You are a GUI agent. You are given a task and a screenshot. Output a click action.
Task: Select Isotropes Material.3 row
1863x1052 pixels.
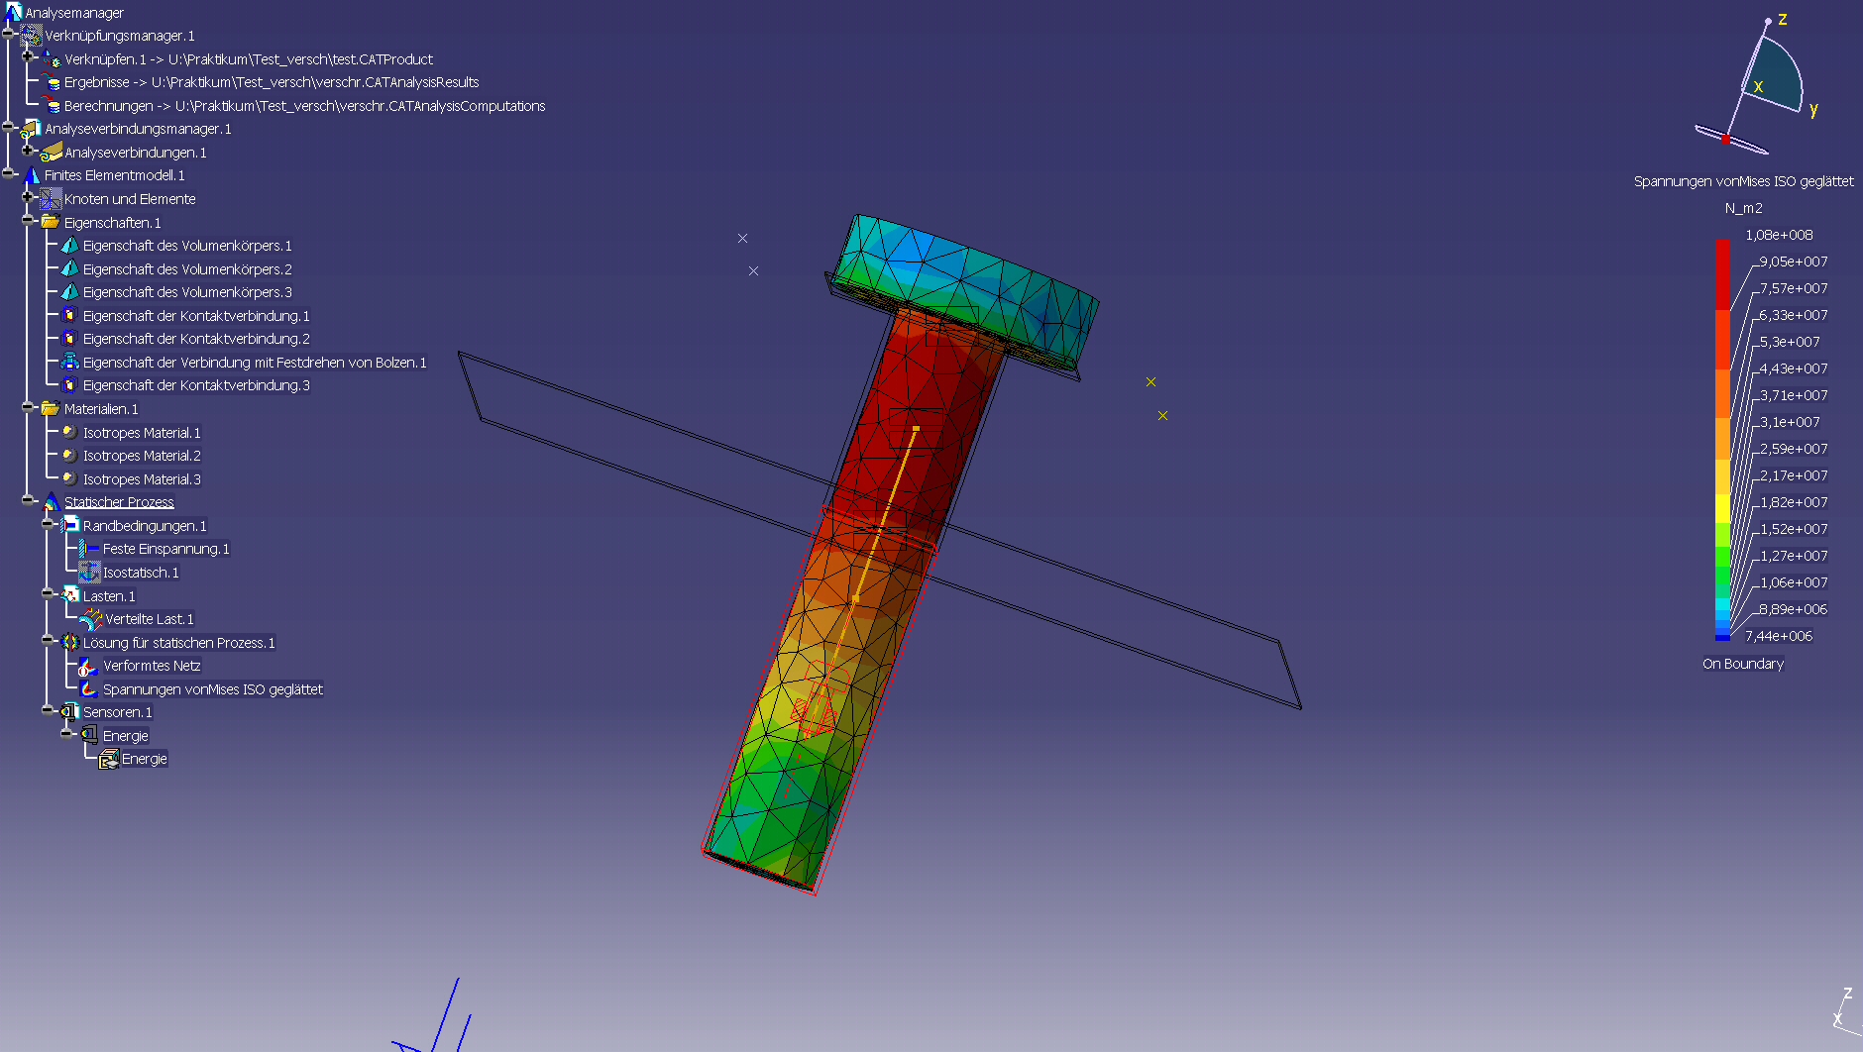[132, 479]
